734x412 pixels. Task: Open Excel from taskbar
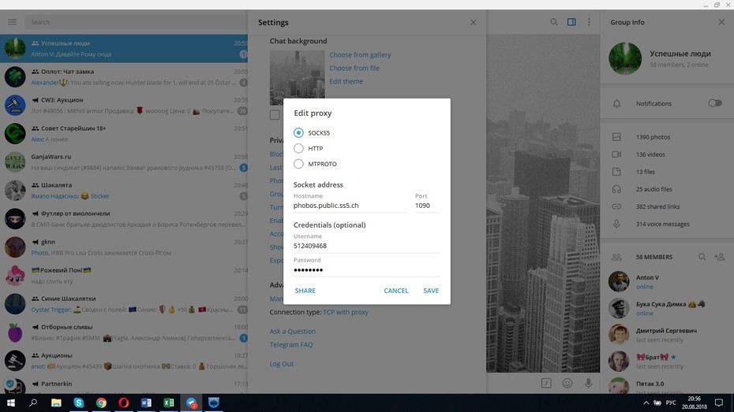[x=169, y=403]
